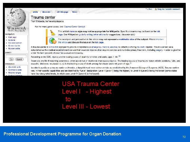Open the article tab
The width and height of the screenshot is (190, 142).
(35, 12)
